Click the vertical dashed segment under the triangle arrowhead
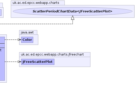 (x=73, y=22)
